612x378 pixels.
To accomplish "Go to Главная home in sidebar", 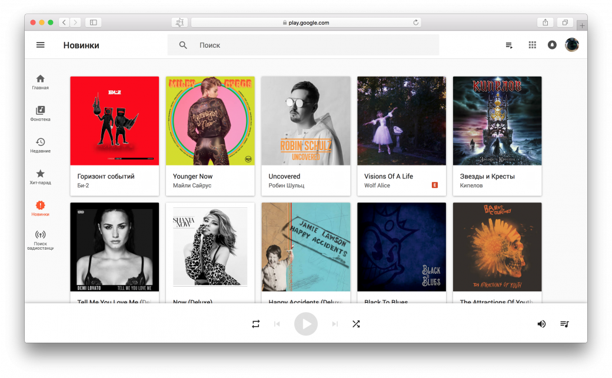I will [40, 82].
